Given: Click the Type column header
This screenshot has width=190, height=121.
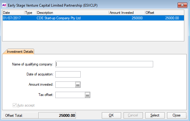Looking at the screenshot, I should 30,13.
